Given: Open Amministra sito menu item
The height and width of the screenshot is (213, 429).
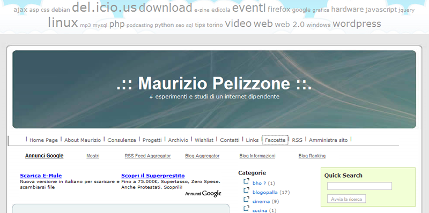Looking at the screenshot, I should [x=328, y=140].
